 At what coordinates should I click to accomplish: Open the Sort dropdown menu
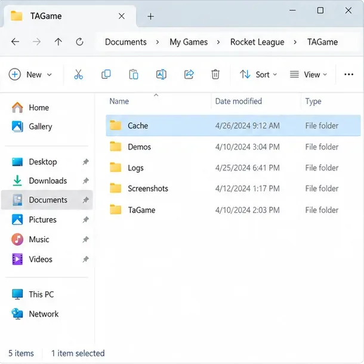(258, 75)
